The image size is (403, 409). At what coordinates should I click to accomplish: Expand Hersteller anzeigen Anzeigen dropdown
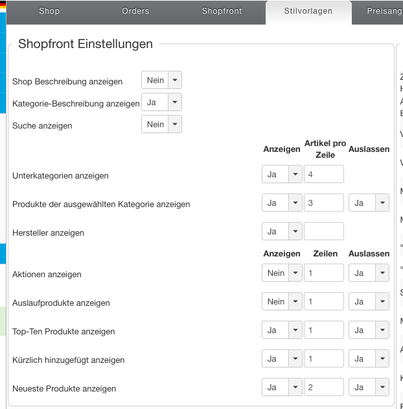[x=282, y=232]
